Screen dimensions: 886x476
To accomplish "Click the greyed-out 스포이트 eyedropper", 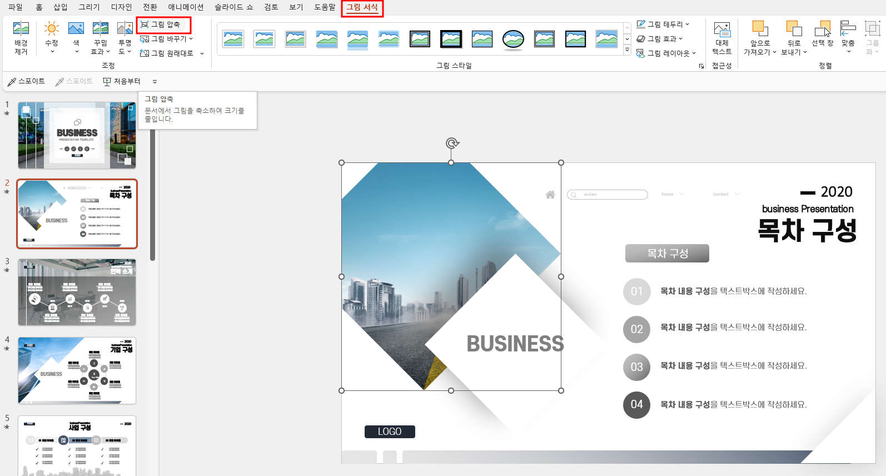I will 74,81.
